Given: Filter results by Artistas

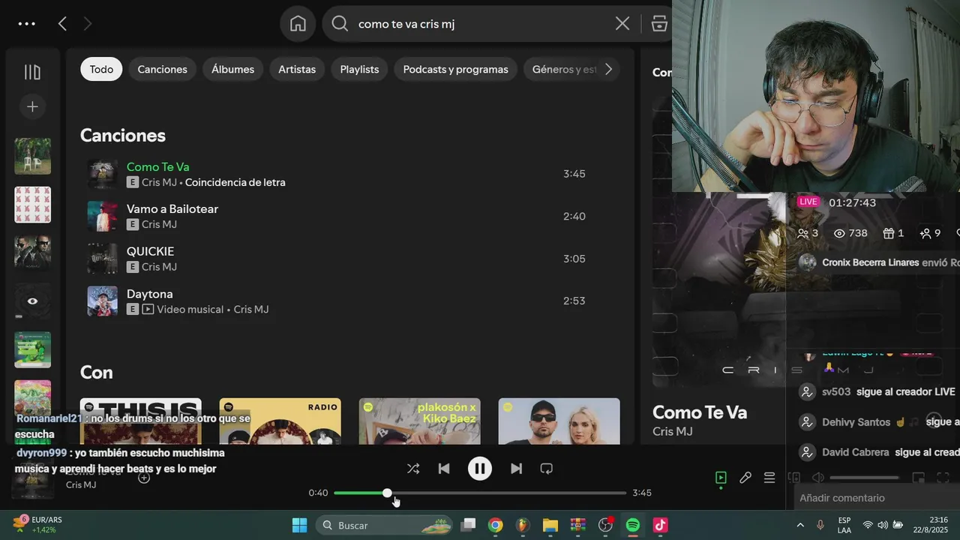Looking at the screenshot, I should pos(297,69).
